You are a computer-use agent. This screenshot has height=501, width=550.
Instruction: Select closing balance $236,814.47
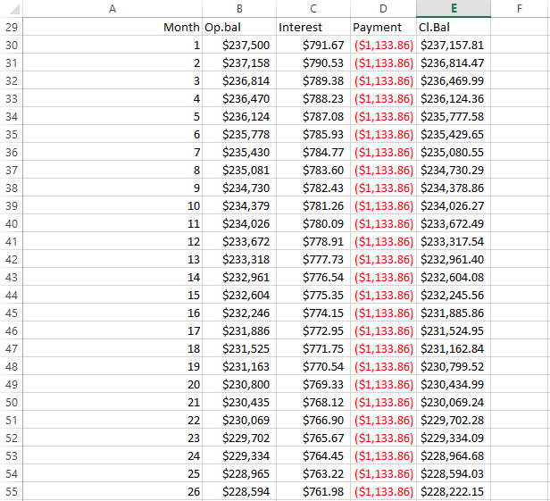pos(454,63)
